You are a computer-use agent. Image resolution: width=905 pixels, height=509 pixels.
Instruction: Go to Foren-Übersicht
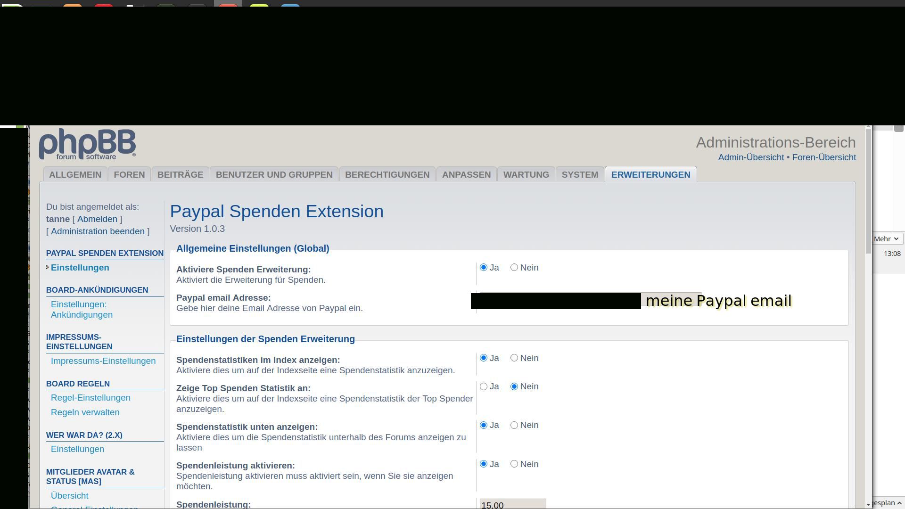824,157
